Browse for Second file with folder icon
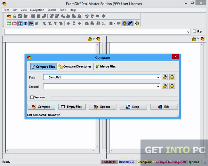Image resolution: width=208 pixels, height=166 pixels. 164,86
